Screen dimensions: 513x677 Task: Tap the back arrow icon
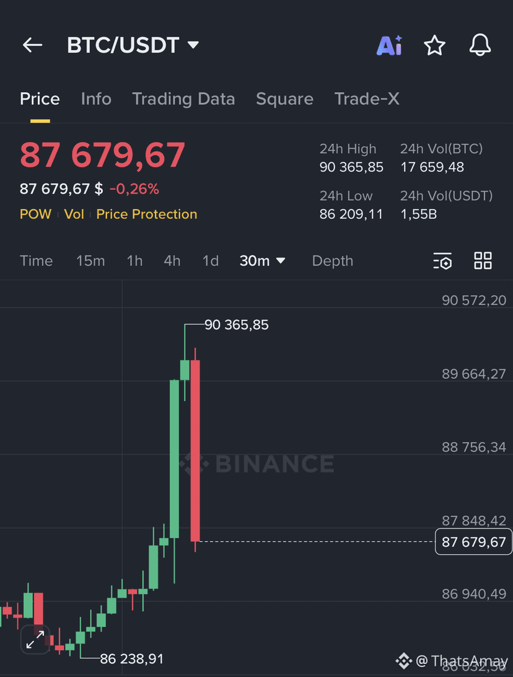pyautogui.click(x=32, y=45)
